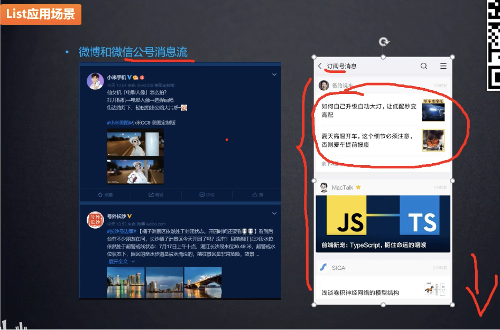Open the burning car thumbnail in 备胎说车
The image size is (500, 330).
point(433,140)
